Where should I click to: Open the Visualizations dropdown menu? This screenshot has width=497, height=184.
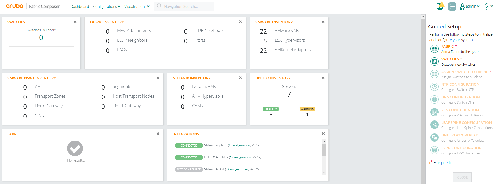click(x=137, y=7)
